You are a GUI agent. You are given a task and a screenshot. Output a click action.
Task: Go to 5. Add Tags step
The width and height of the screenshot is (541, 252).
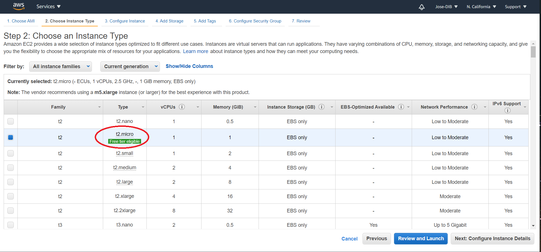click(x=205, y=21)
